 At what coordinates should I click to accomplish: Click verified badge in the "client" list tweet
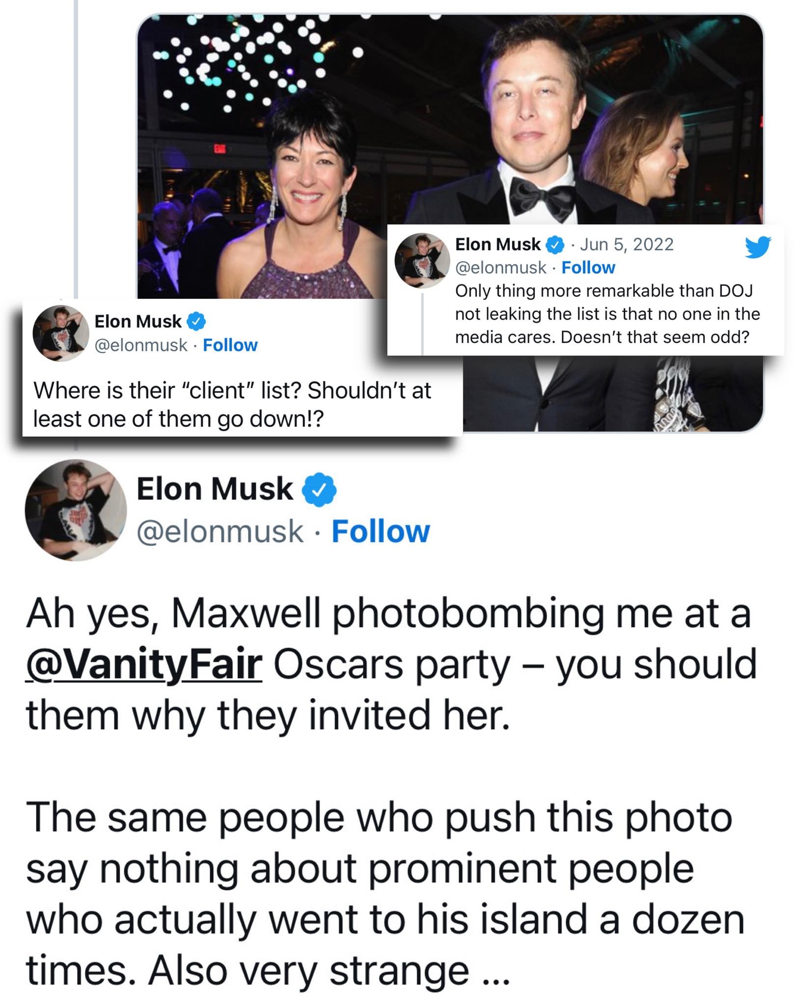click(x=196, y=322)
